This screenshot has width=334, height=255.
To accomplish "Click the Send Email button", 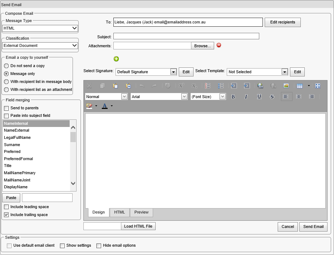I will 313,227.
